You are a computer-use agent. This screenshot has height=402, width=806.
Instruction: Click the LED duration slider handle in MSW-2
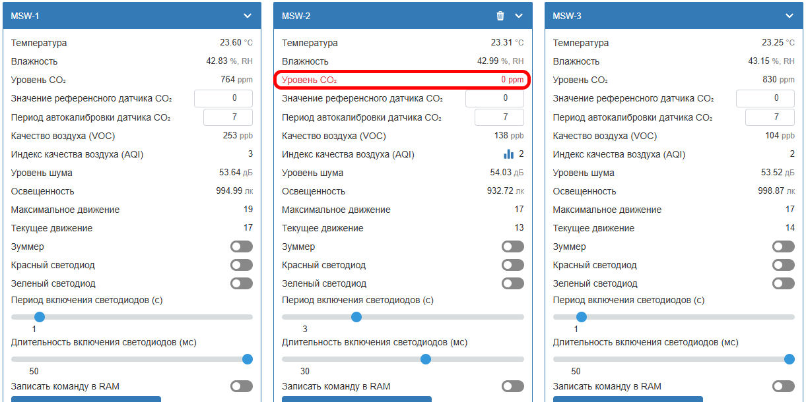coord(426,359)
